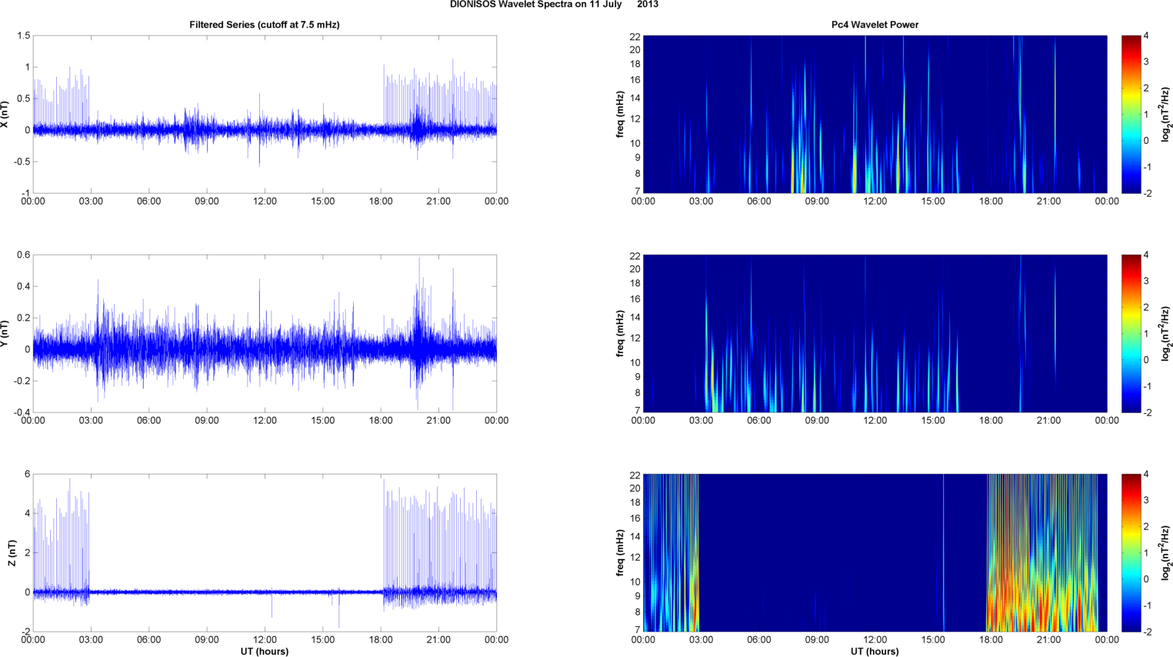Click the "4" value on the top colorbar

coord(1146,36)
